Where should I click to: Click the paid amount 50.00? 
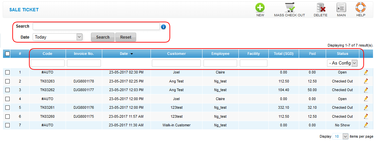pos(312,90)
